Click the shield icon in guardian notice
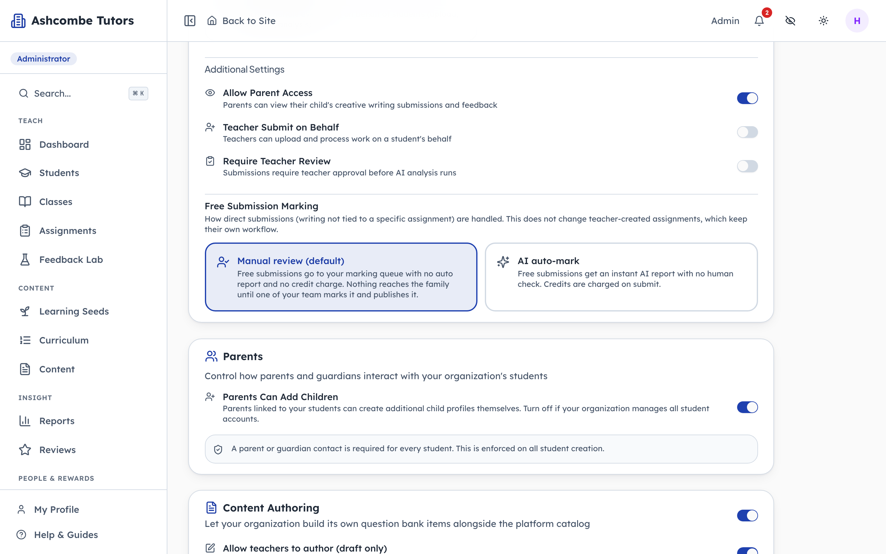This screenshot has height=554, width=886. point(218,449)
